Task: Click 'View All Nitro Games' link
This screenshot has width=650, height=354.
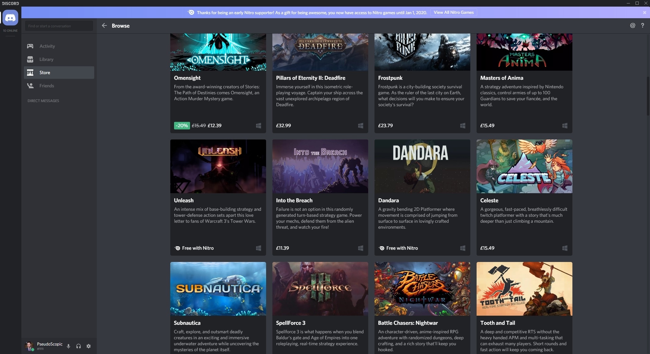Action: 453,12
